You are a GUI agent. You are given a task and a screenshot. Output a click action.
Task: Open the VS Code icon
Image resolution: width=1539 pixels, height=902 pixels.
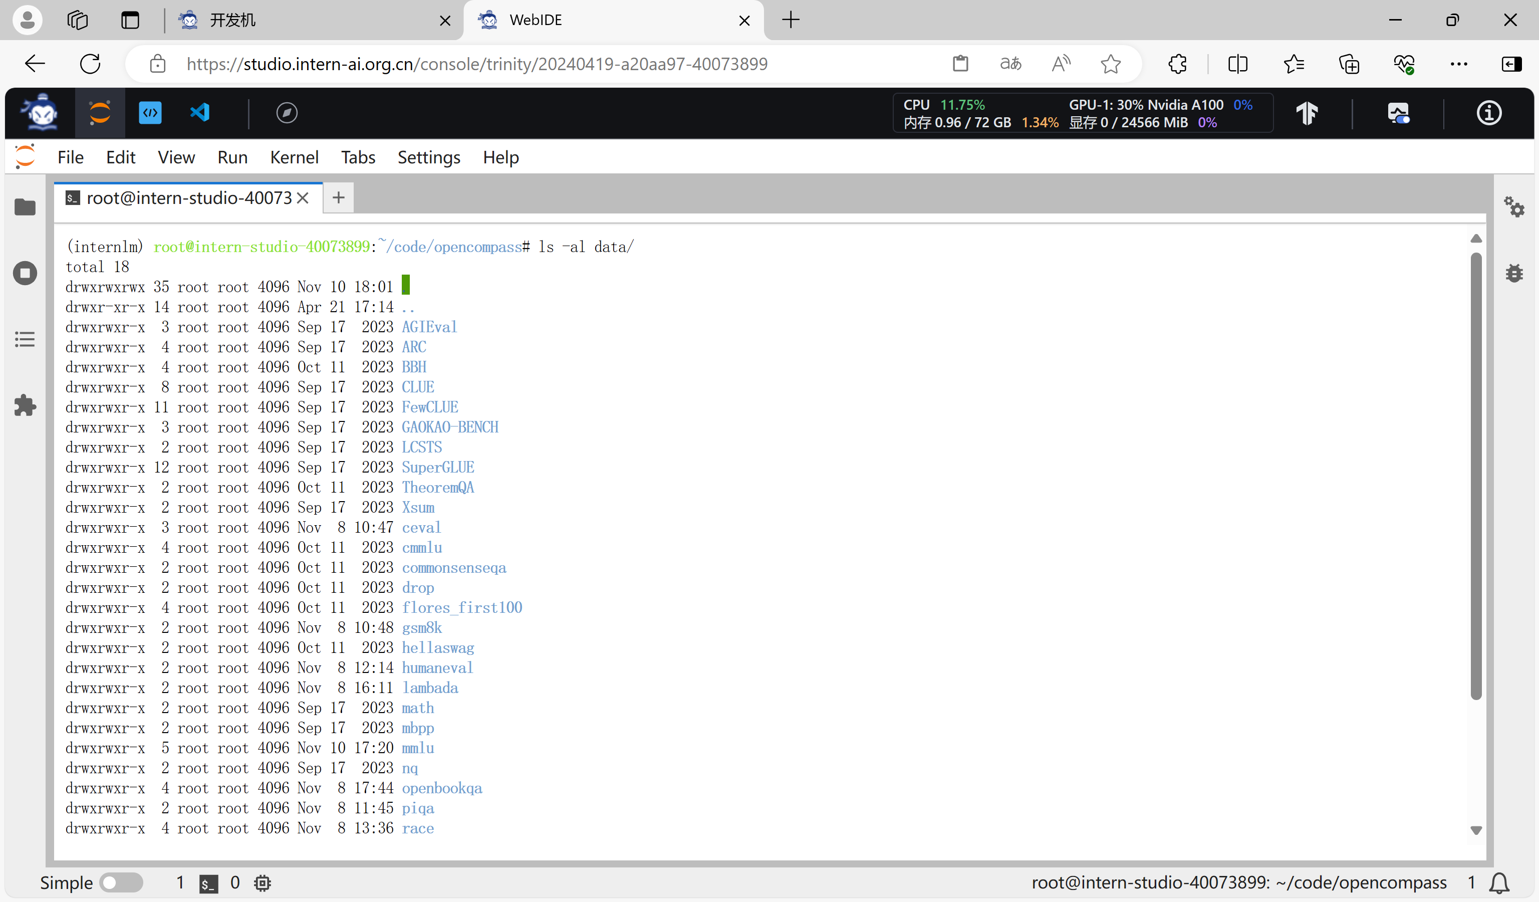tap(200, 113)
